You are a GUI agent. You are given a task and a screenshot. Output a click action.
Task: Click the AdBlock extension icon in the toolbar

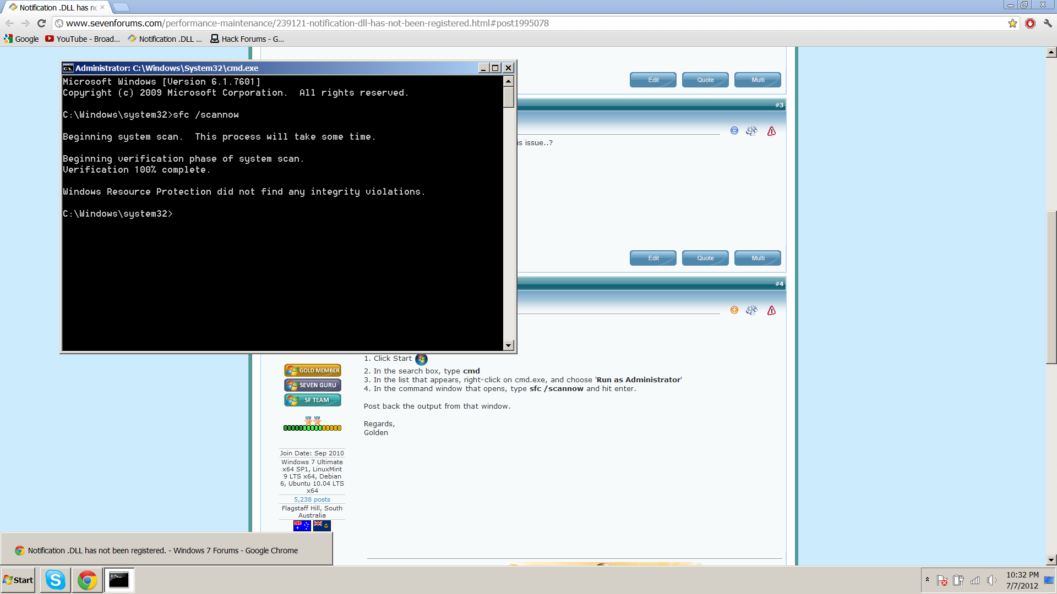point(1030,23)
